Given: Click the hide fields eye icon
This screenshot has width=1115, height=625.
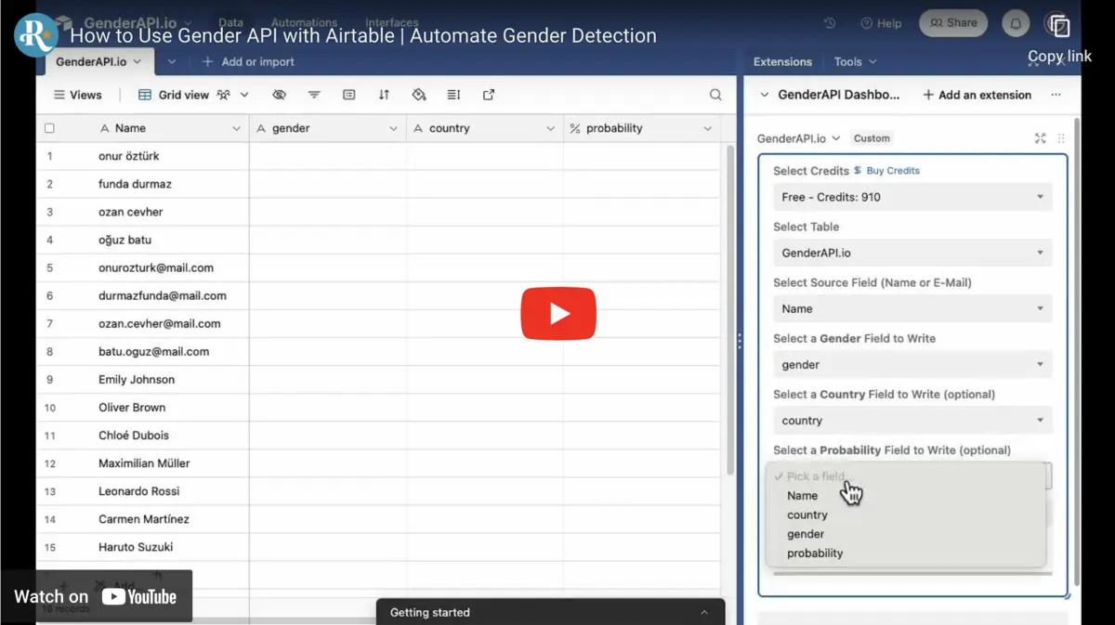Looking at the screenshot, I should tap(279, 95).
